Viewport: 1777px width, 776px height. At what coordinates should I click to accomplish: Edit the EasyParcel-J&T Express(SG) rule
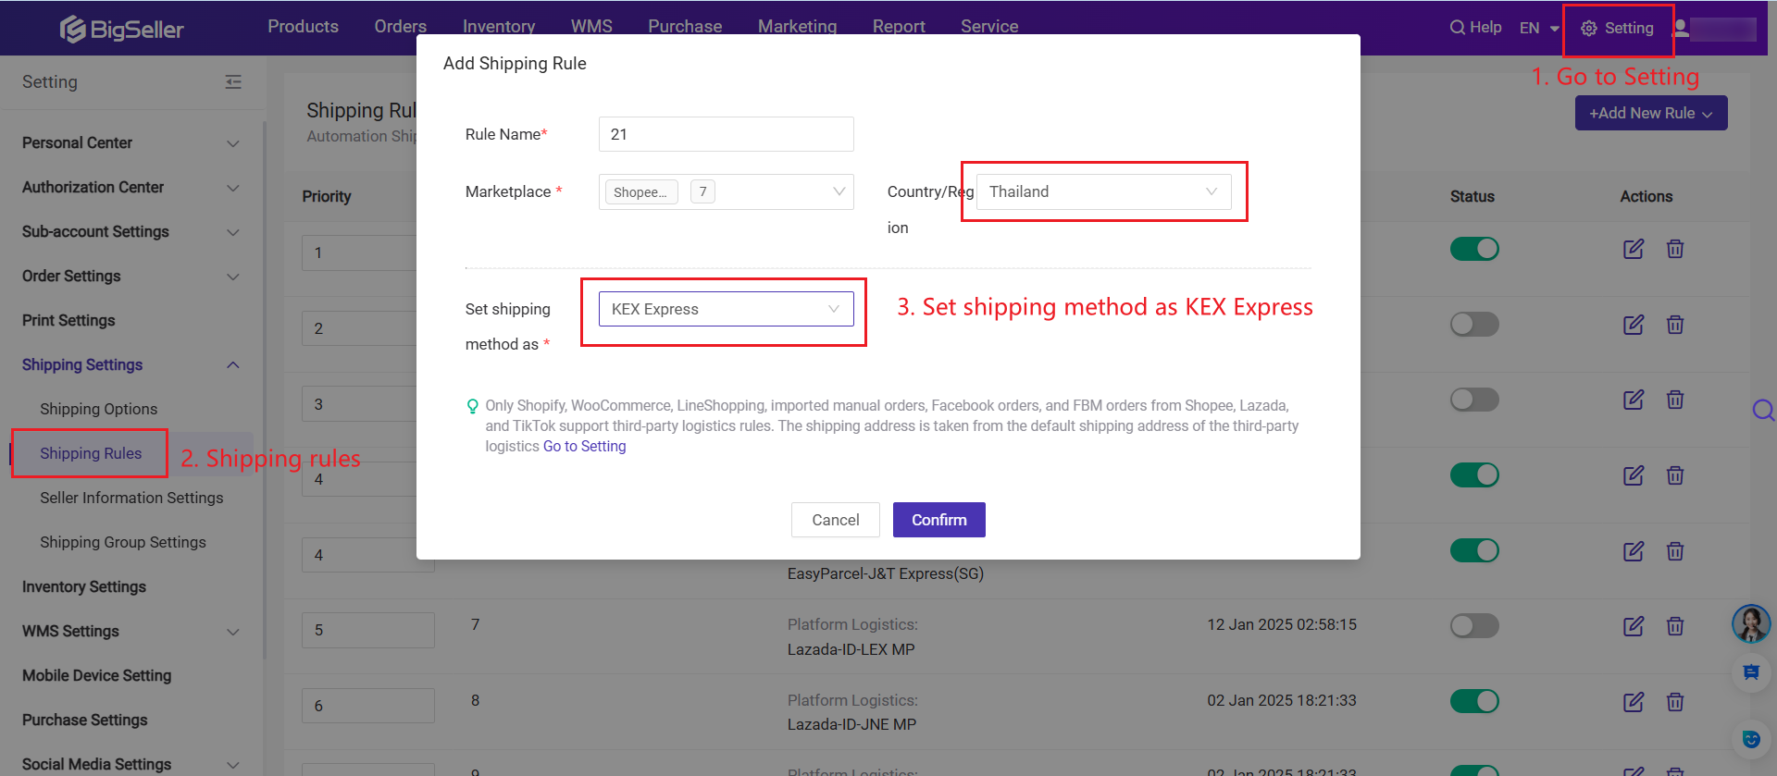1634,551
